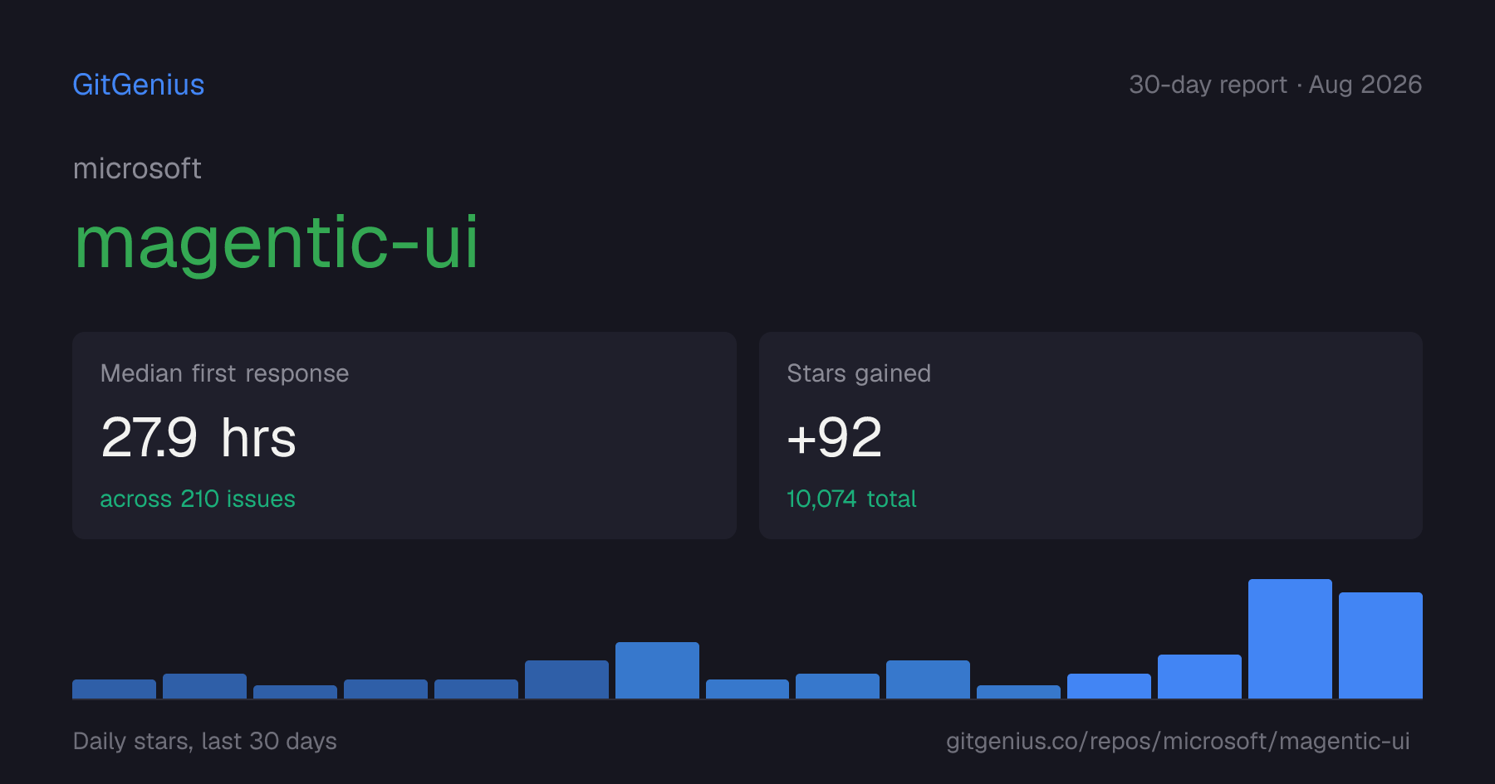The width and height of the screenshot is (1495, 784).
Task: Select the sixth bar in the stars chart
Action: [566, 679]
